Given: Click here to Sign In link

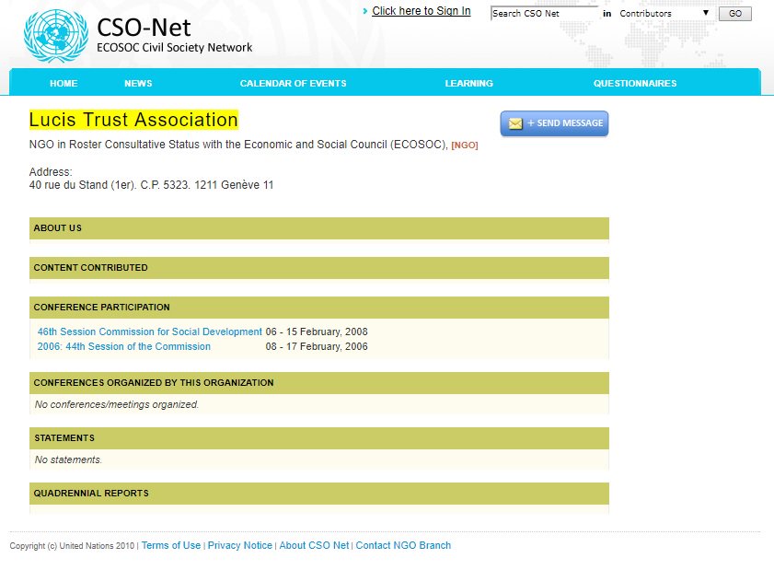Looking at the screenshot, I should [422, 11].
